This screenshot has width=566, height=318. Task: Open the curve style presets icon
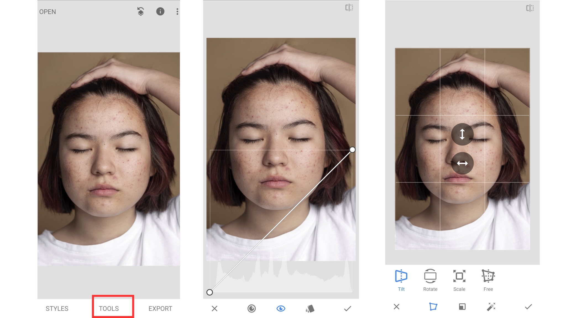[311, 309]
